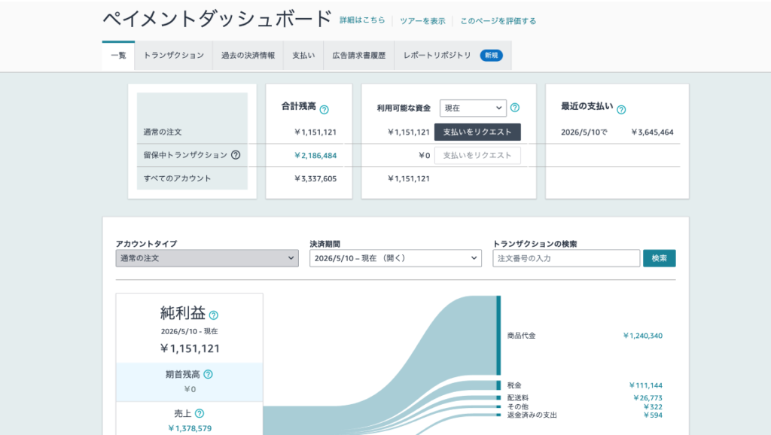The width and height of the screenshot is (771, 435).
Task: Open the その他 ¥322 amount
Action: 653,406
